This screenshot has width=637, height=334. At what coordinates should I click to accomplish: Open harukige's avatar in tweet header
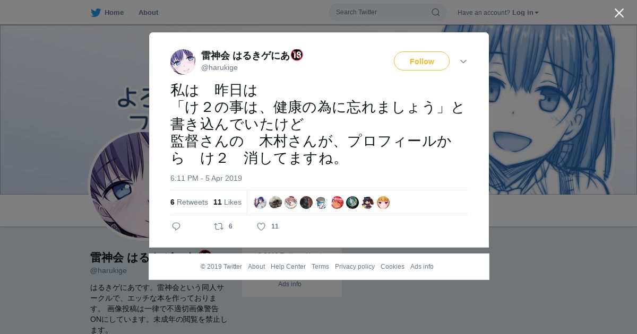tap(183, 62)
